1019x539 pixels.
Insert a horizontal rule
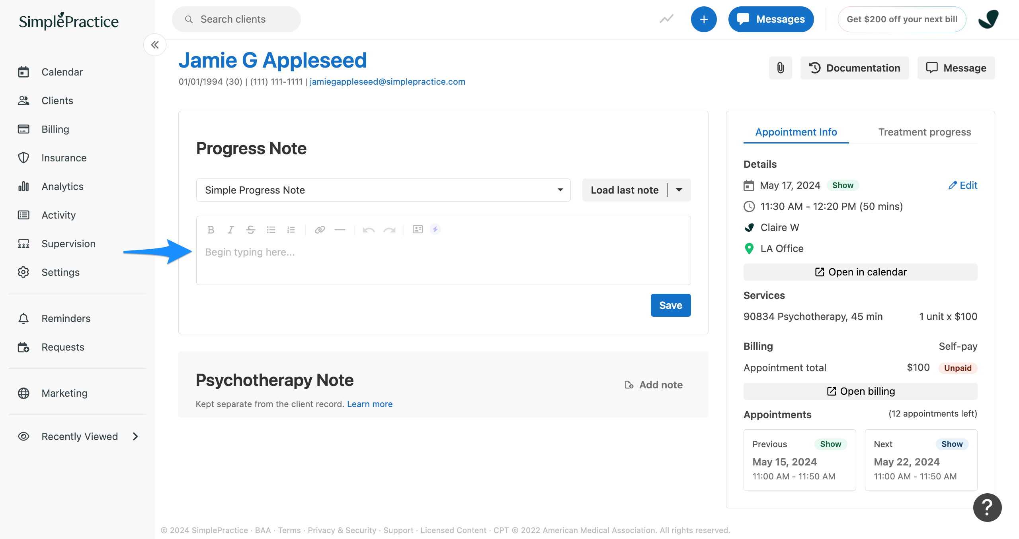click(x=340, y=230)
